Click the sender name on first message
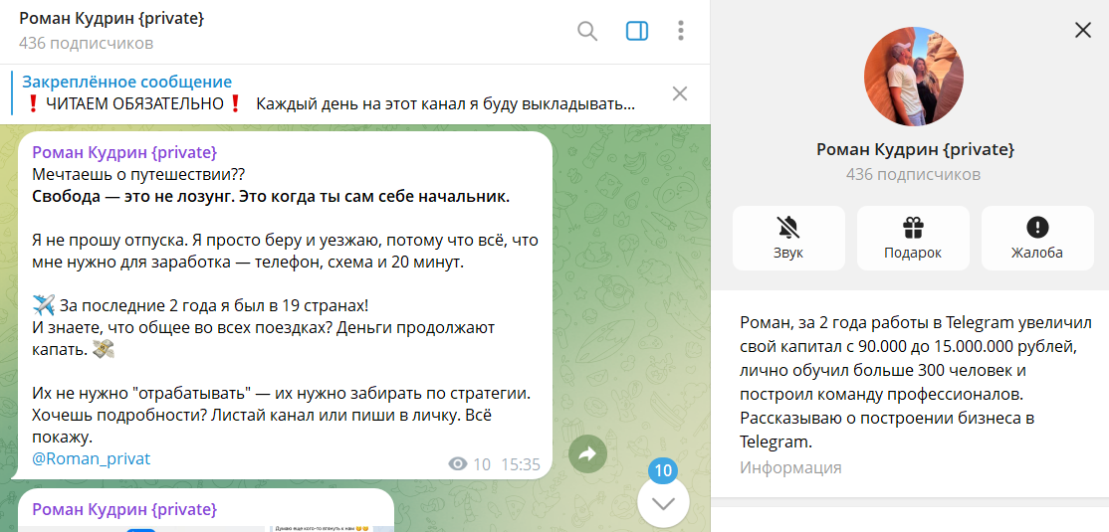Viewport: 1109px width, 532px height. (x=124, y=152)
